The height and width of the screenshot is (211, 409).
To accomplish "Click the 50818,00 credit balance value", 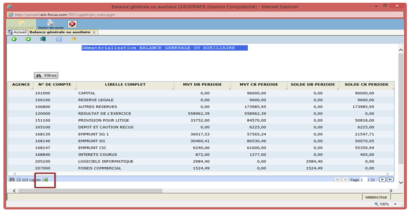I will pyautogui.click(x=365, y=120).
